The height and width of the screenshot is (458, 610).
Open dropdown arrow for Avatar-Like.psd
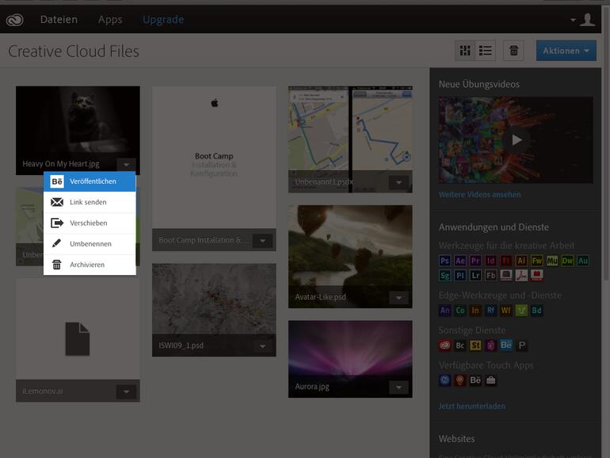tap(398, 298)
